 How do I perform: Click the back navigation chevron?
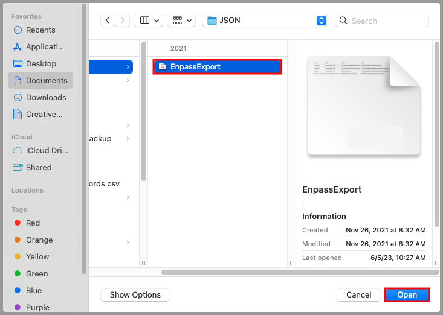click(x=108, y=21)
